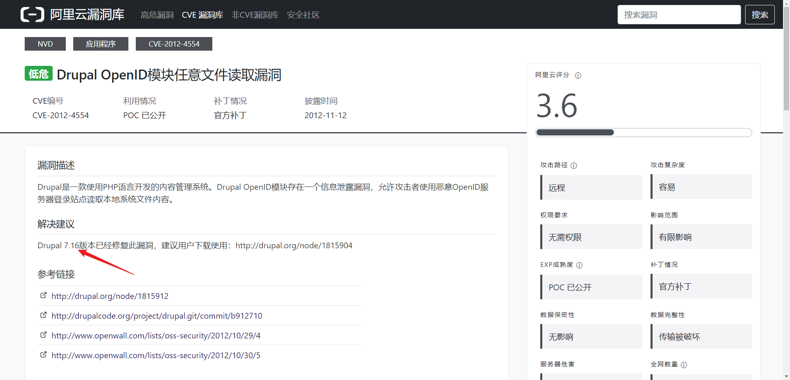
Task: Click POC 已公开 in the score panel
Action: click(x=591, y=287)
